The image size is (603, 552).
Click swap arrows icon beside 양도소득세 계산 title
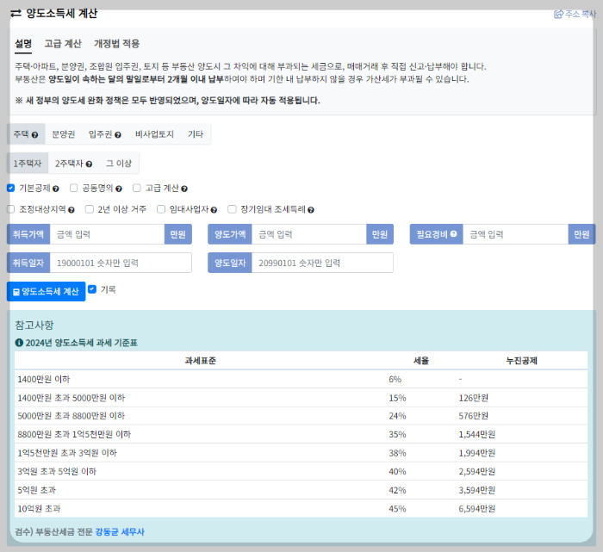click(16, 14)
